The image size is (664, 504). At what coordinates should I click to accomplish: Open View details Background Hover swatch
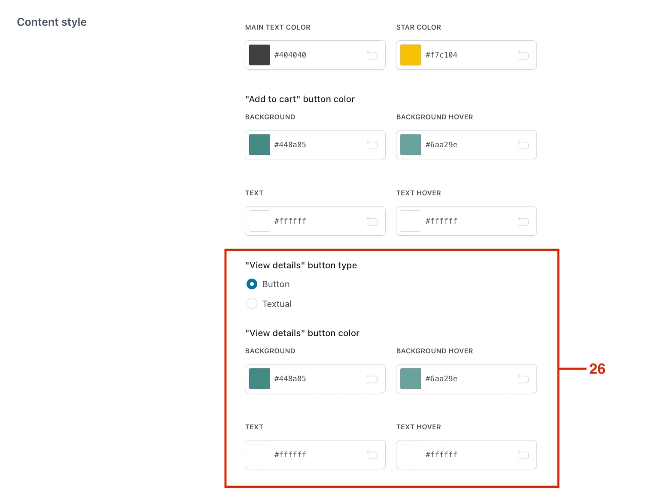[411, 379]
